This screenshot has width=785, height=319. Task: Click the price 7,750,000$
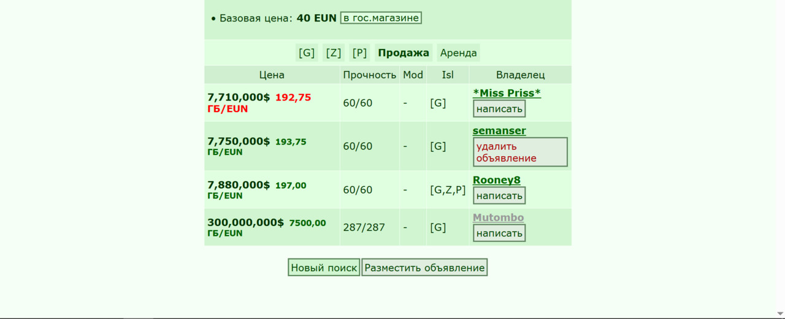coord(239,141)
